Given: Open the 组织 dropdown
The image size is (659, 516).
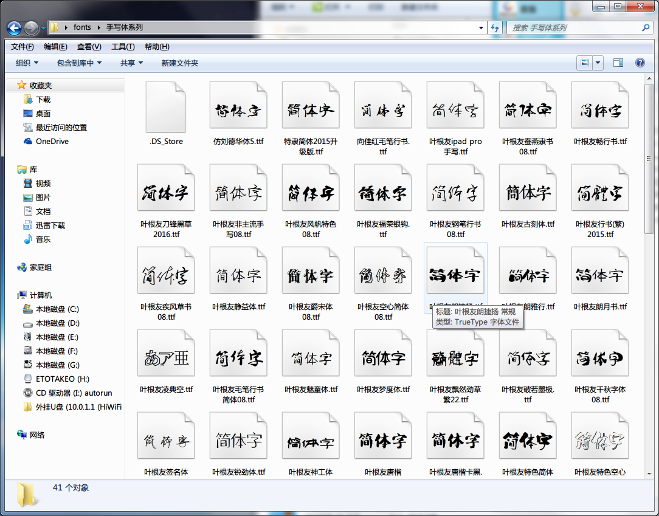Looking at the screenshot, I should click(27, 63).
